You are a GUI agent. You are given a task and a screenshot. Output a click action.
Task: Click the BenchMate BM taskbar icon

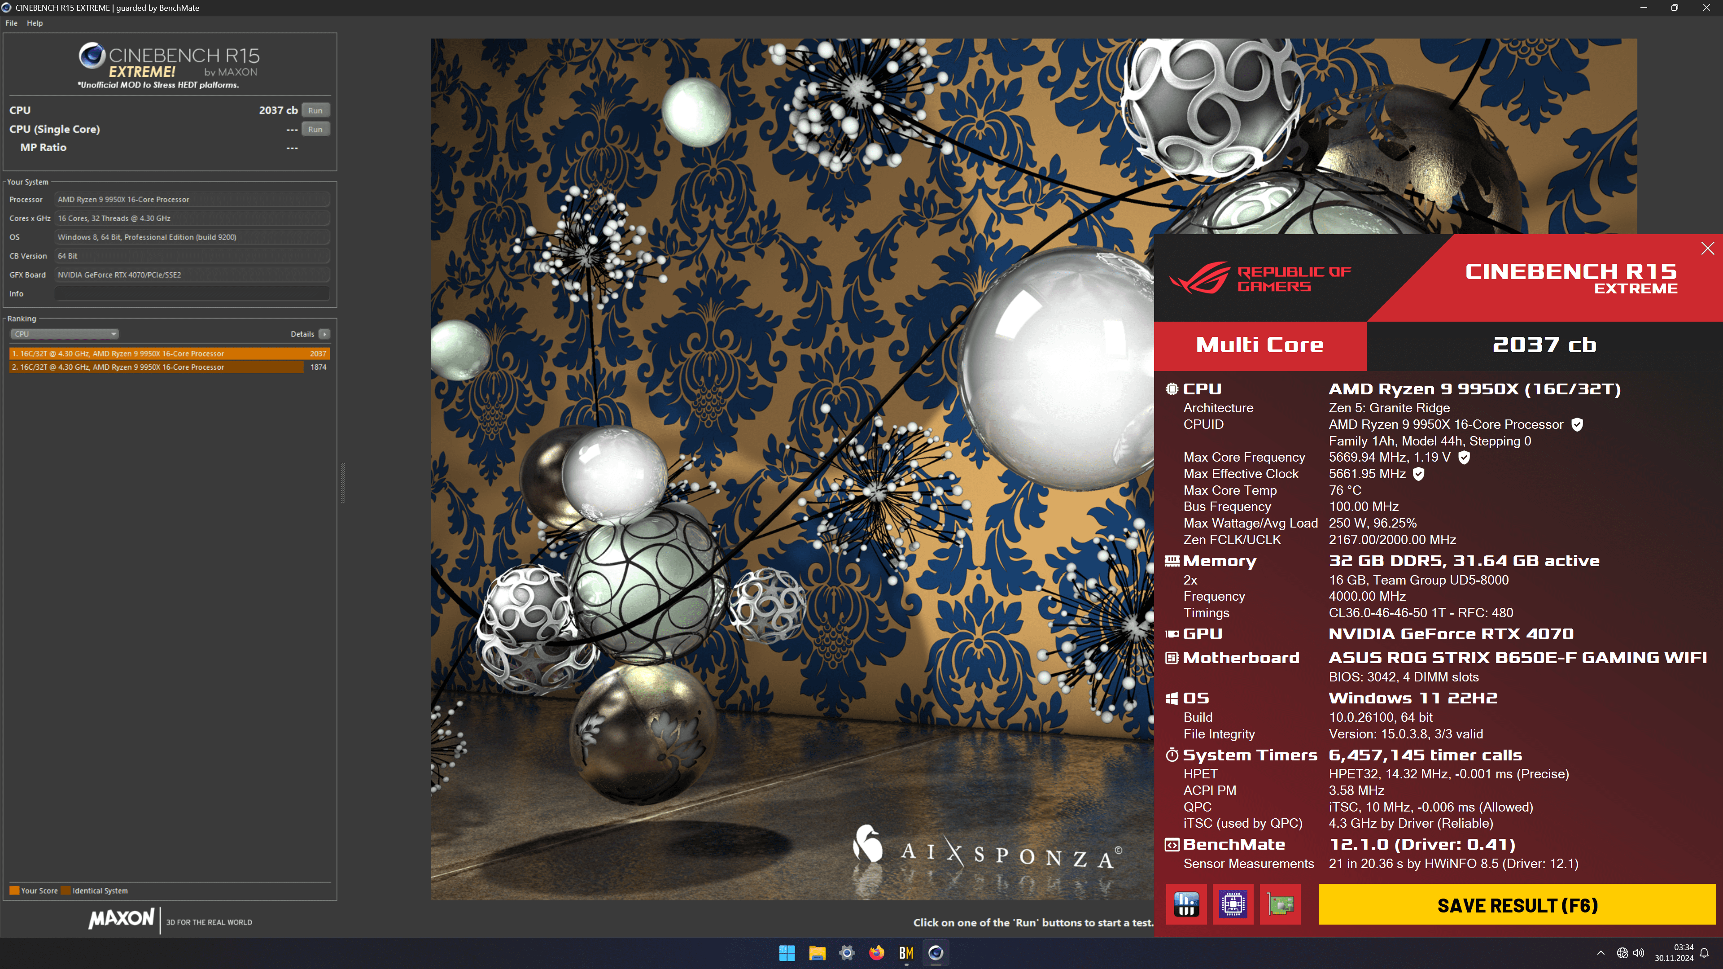(x=905, y=953)
